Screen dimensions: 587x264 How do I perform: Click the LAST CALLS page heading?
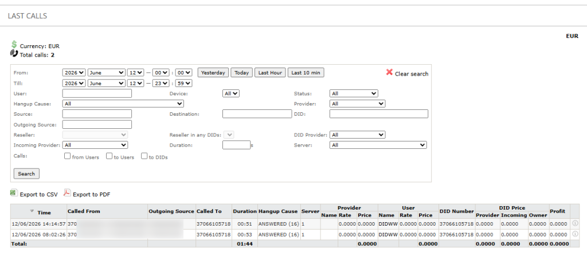tap(28, 16)
